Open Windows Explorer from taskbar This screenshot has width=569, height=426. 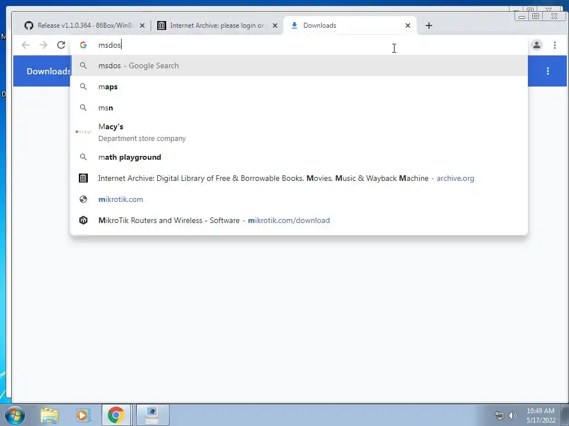point(49,415)
